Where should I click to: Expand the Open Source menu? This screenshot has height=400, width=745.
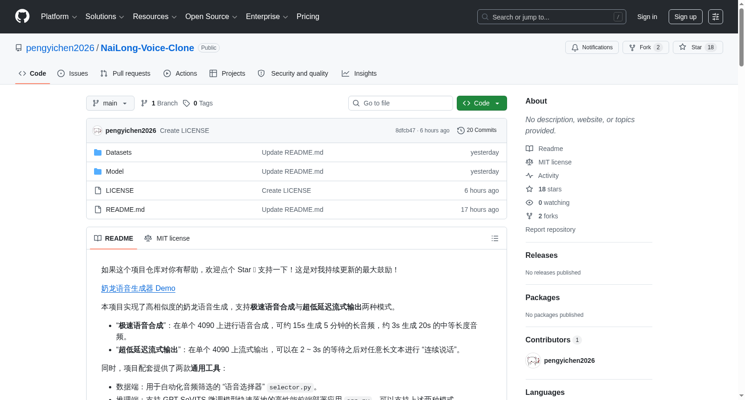[x=211, y=17]
